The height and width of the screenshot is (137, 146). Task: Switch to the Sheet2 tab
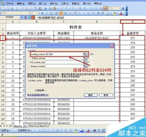[33, 126]
